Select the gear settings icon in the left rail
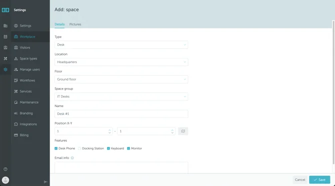 5,69
